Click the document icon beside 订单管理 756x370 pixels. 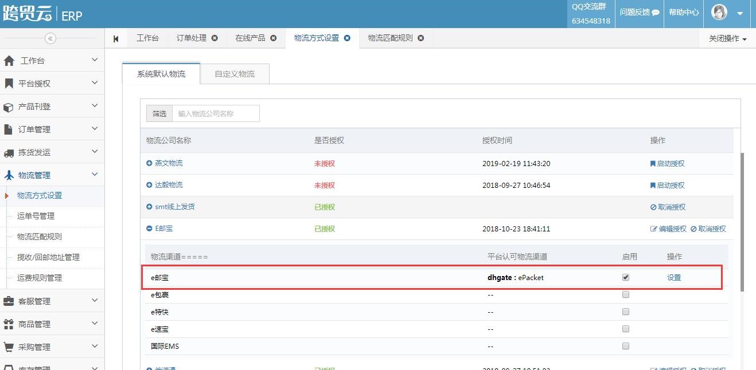coord(9,129)
